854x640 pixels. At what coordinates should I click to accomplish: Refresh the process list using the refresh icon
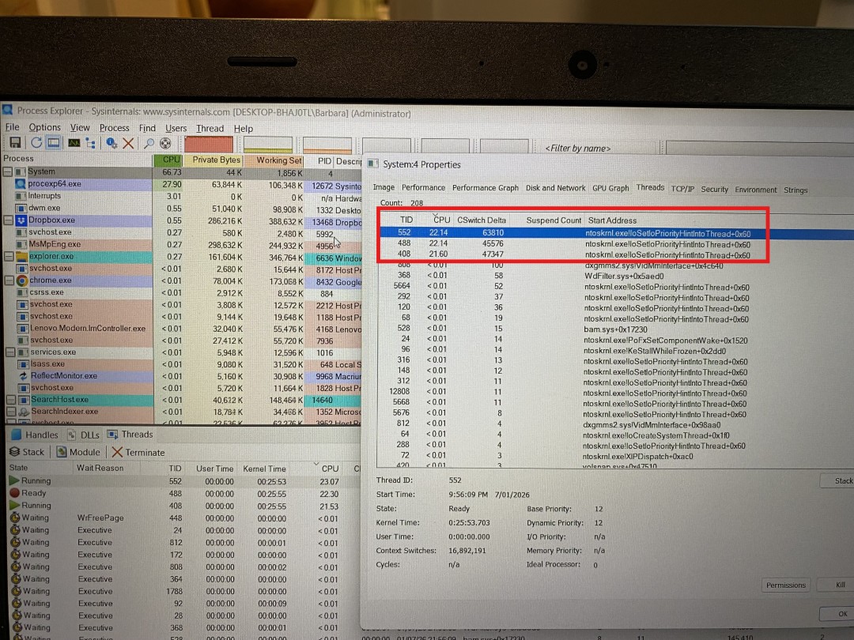[x=36, y=143]
